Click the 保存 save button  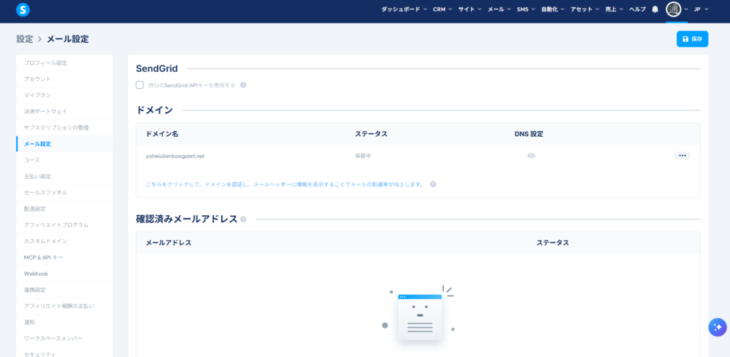(692, 39)
